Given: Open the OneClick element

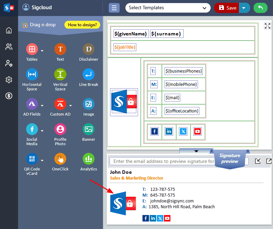Looking at the screenshot, I should pos(60,159).
